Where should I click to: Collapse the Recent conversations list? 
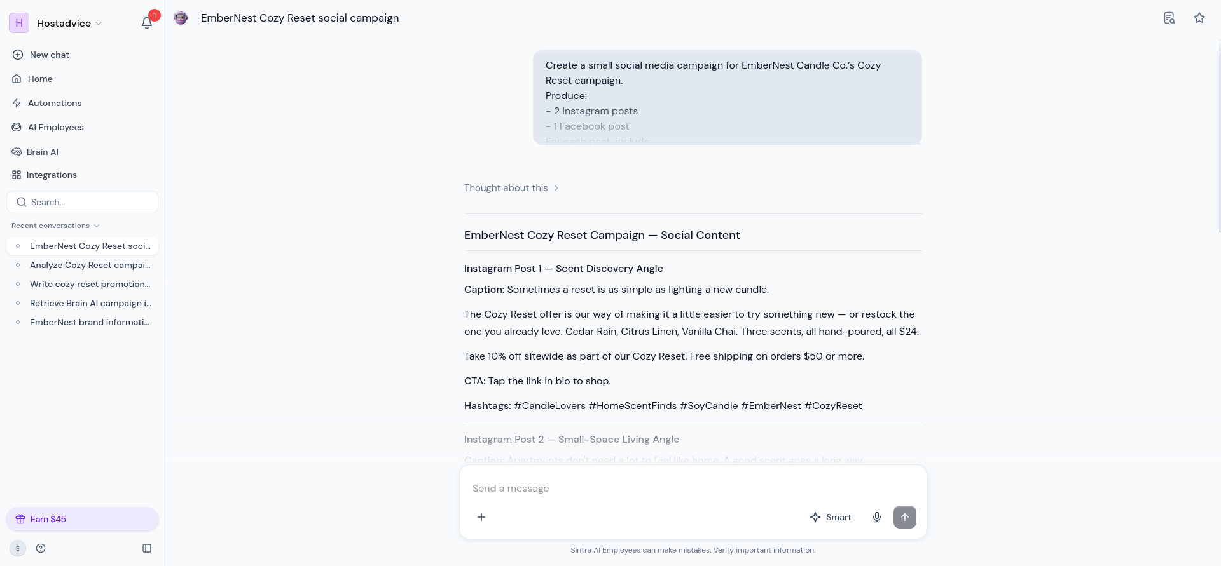[55, 226]
